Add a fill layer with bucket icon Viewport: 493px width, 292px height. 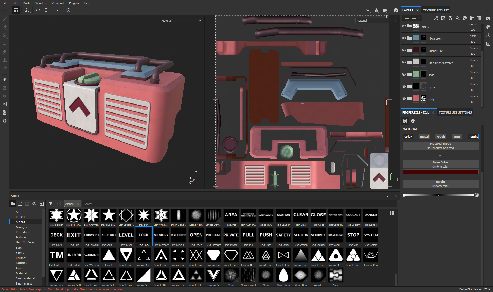458,18
